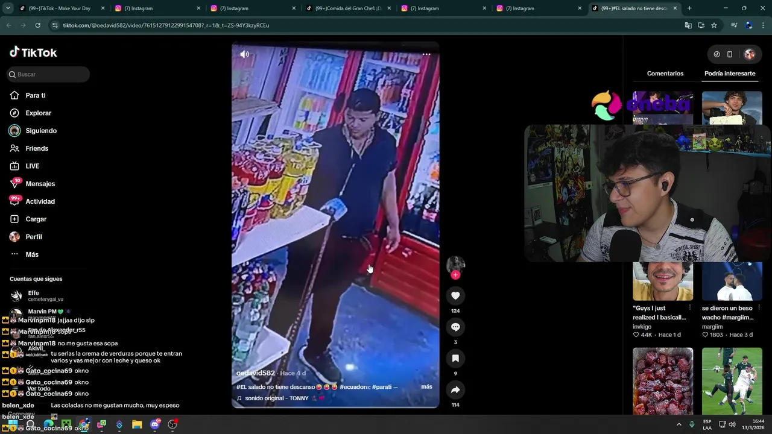
Task: Open the margiim author link
Action: (x=712, y=327)
